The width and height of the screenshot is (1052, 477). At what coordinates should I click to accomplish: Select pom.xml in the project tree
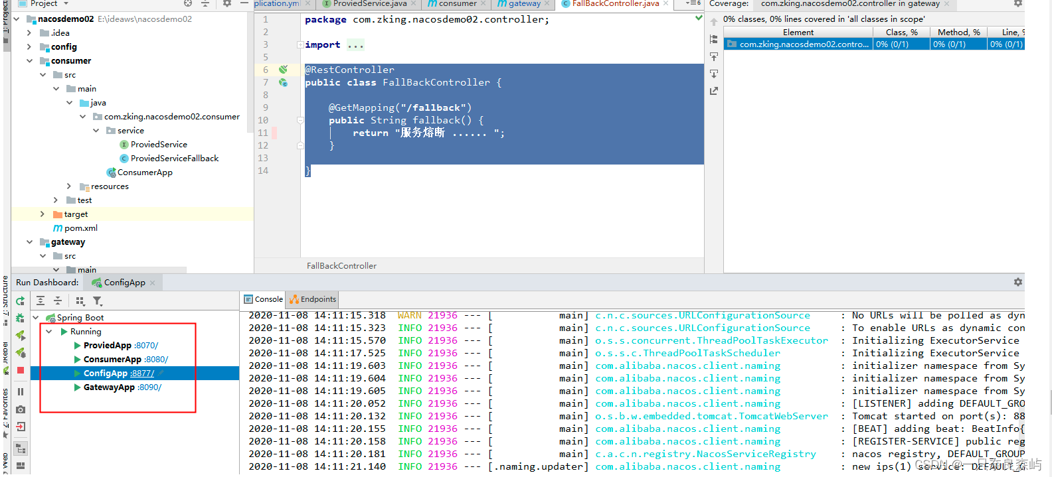80,228
